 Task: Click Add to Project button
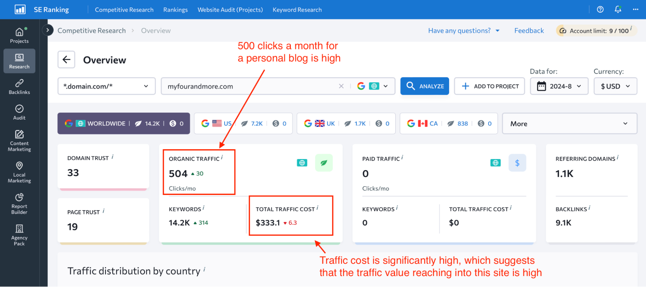coord(489,86)
